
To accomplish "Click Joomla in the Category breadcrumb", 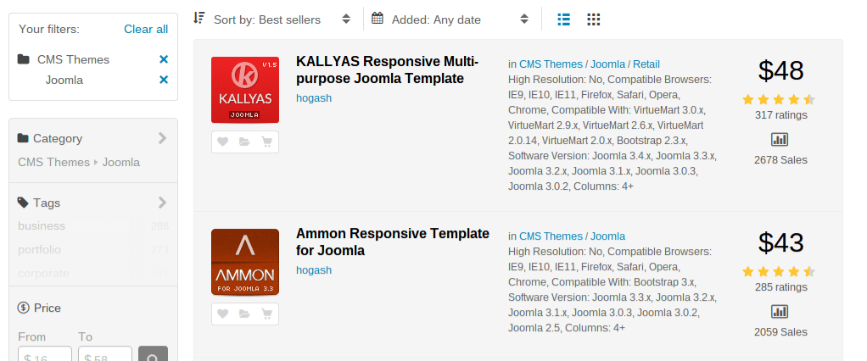I will coord(121,163).
